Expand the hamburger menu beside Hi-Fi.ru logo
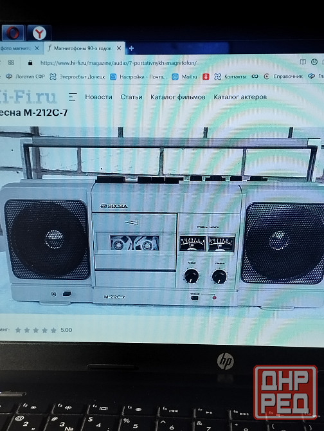 [x=73, y=97]
